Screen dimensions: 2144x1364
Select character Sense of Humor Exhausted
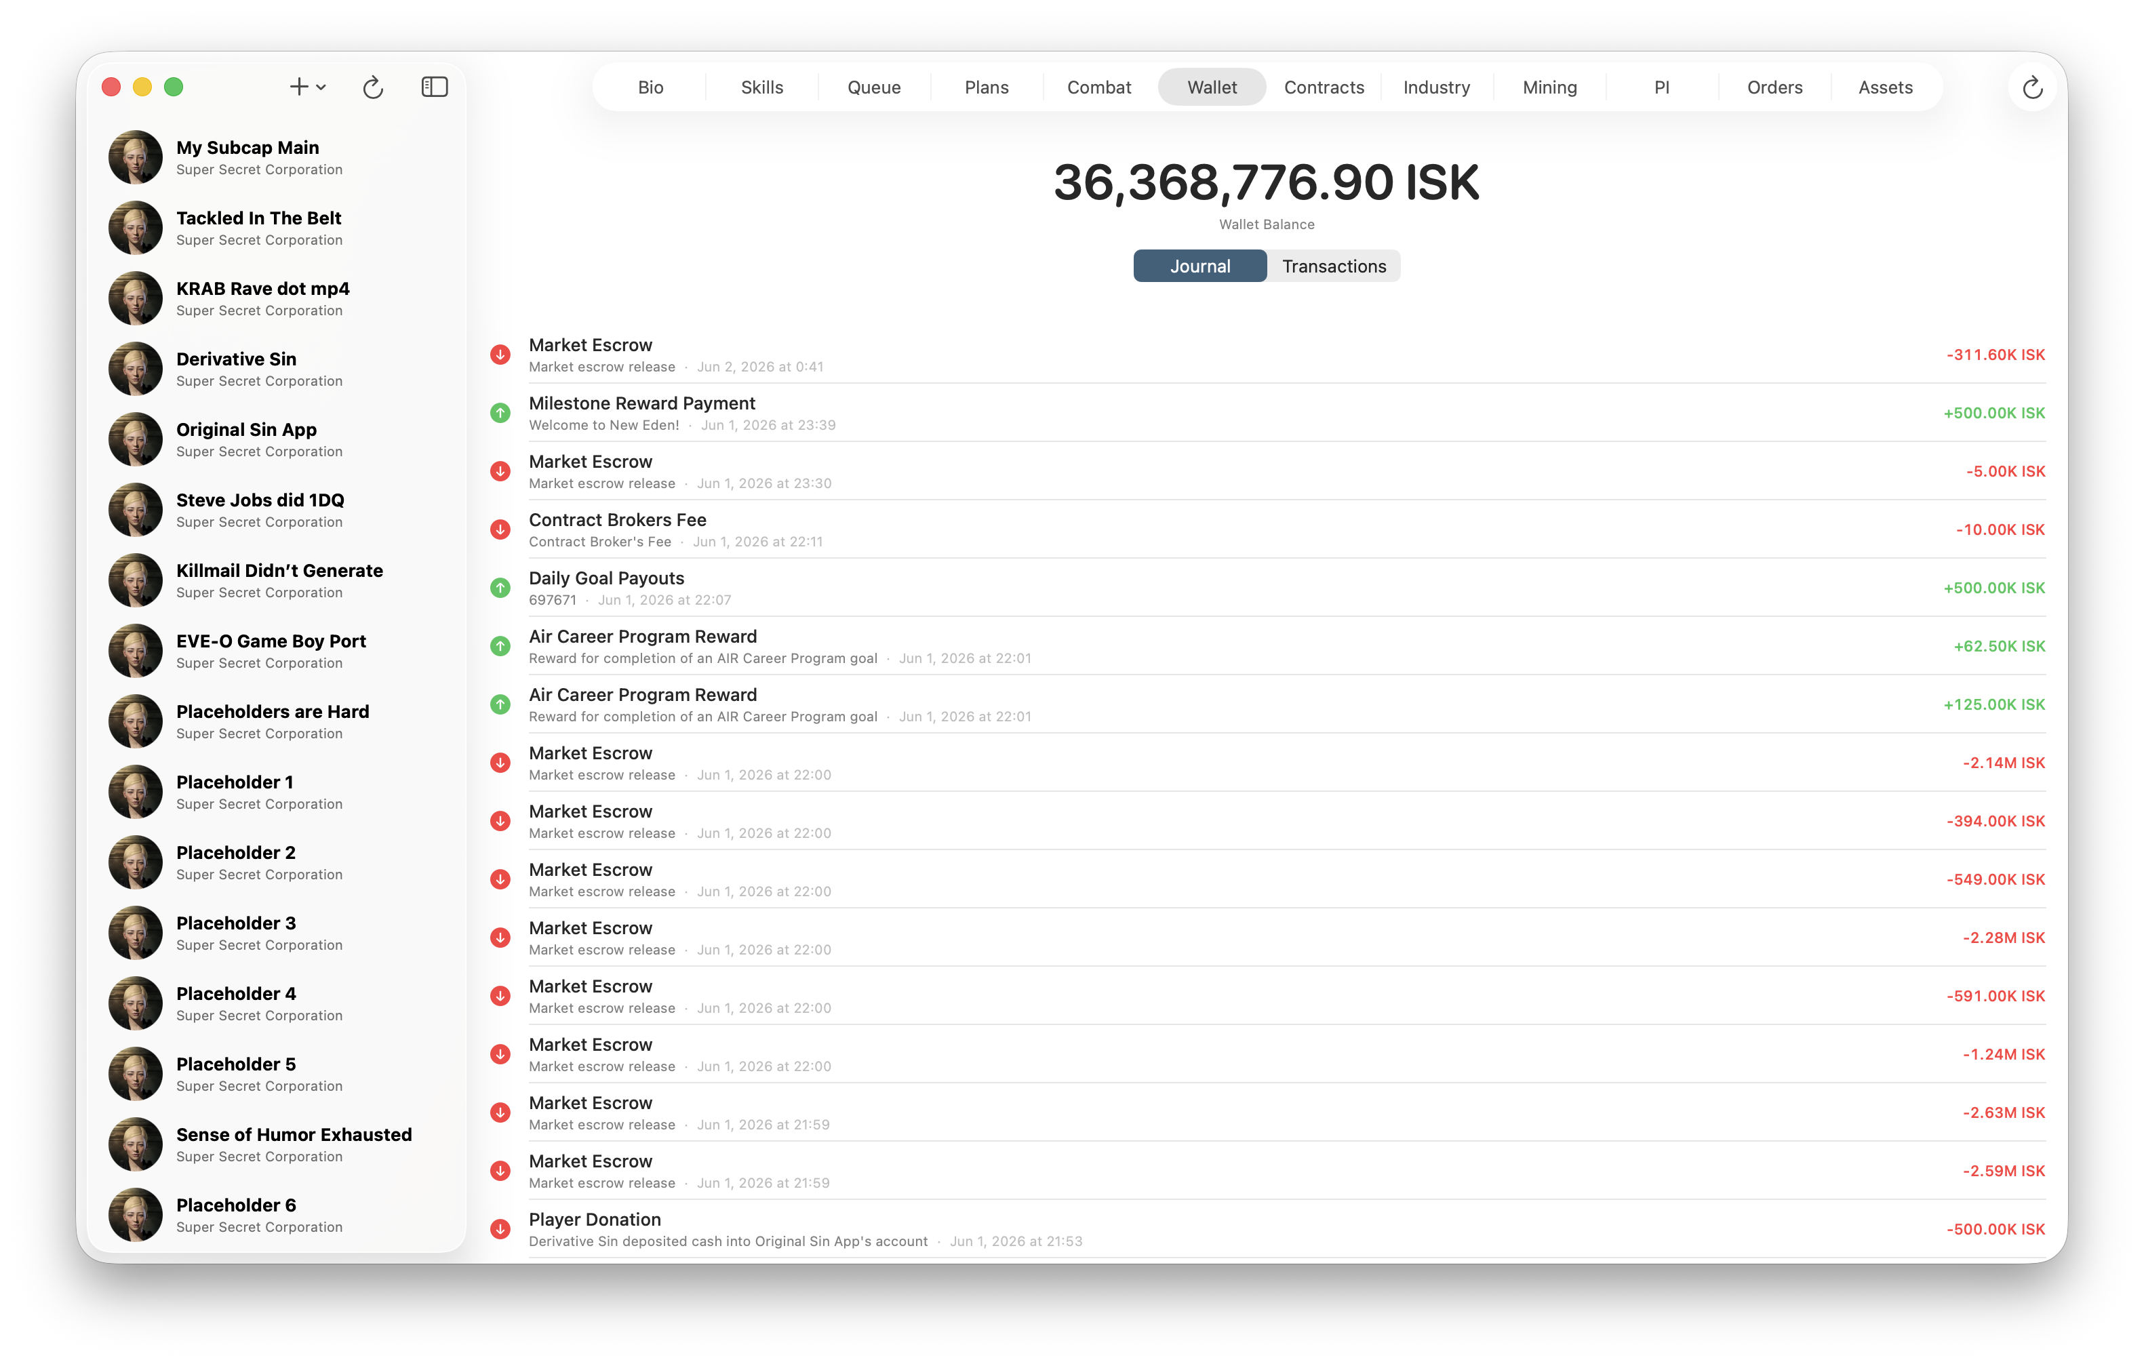277,1144
